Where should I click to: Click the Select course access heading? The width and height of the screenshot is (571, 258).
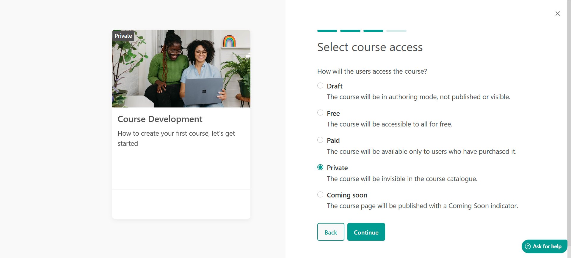(370, 47)
